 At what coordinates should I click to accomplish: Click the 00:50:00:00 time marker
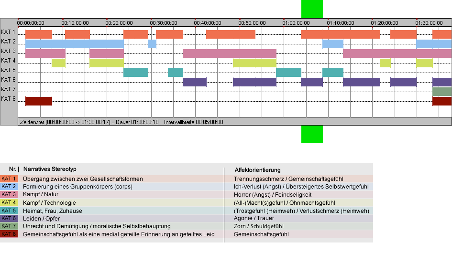click(252, 23)
